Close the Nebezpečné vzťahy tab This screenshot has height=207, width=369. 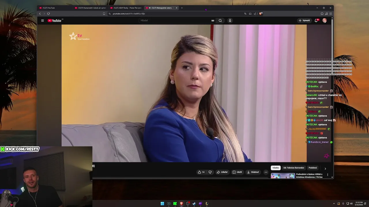pos(176,8)
